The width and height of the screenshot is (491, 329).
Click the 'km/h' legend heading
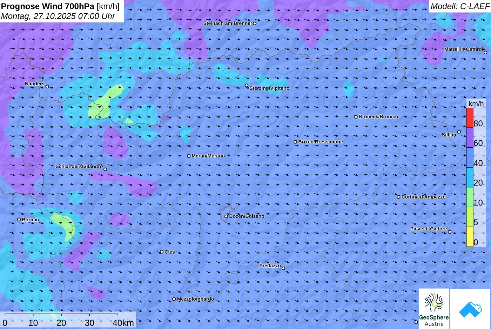pyautogui.click(x=476, y=103)
